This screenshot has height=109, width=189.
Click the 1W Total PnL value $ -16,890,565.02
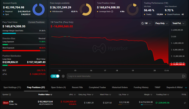[x=62, y=26]
